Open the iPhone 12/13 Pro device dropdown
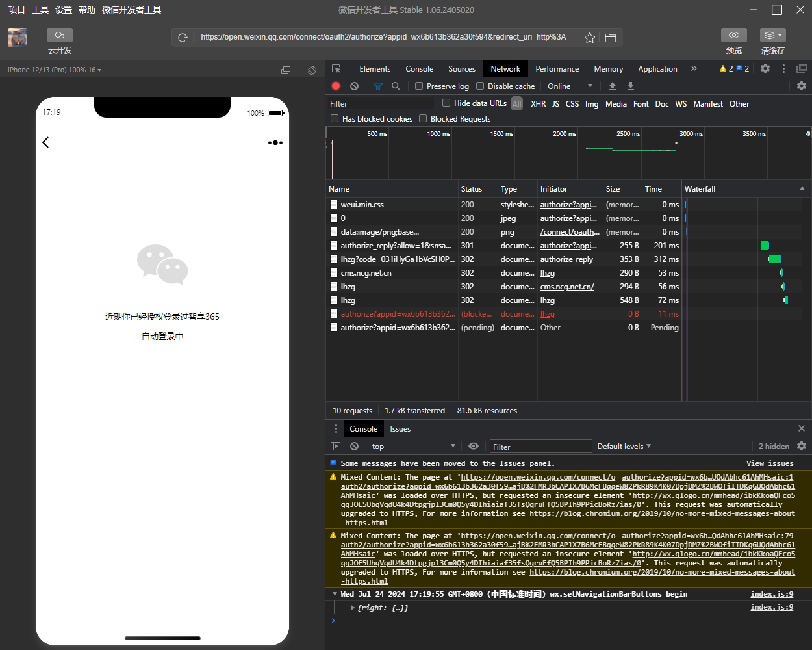 tap(55, 70)
